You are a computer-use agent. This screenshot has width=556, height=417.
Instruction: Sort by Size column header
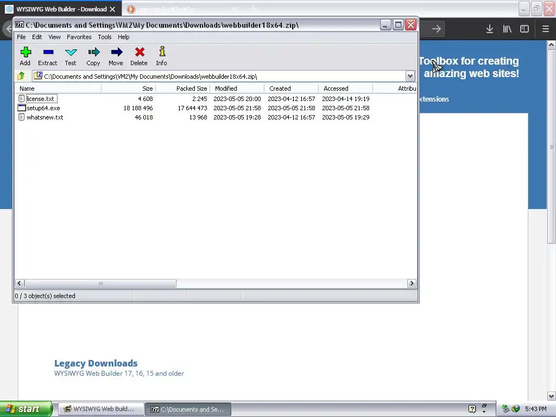pos(128,89)
